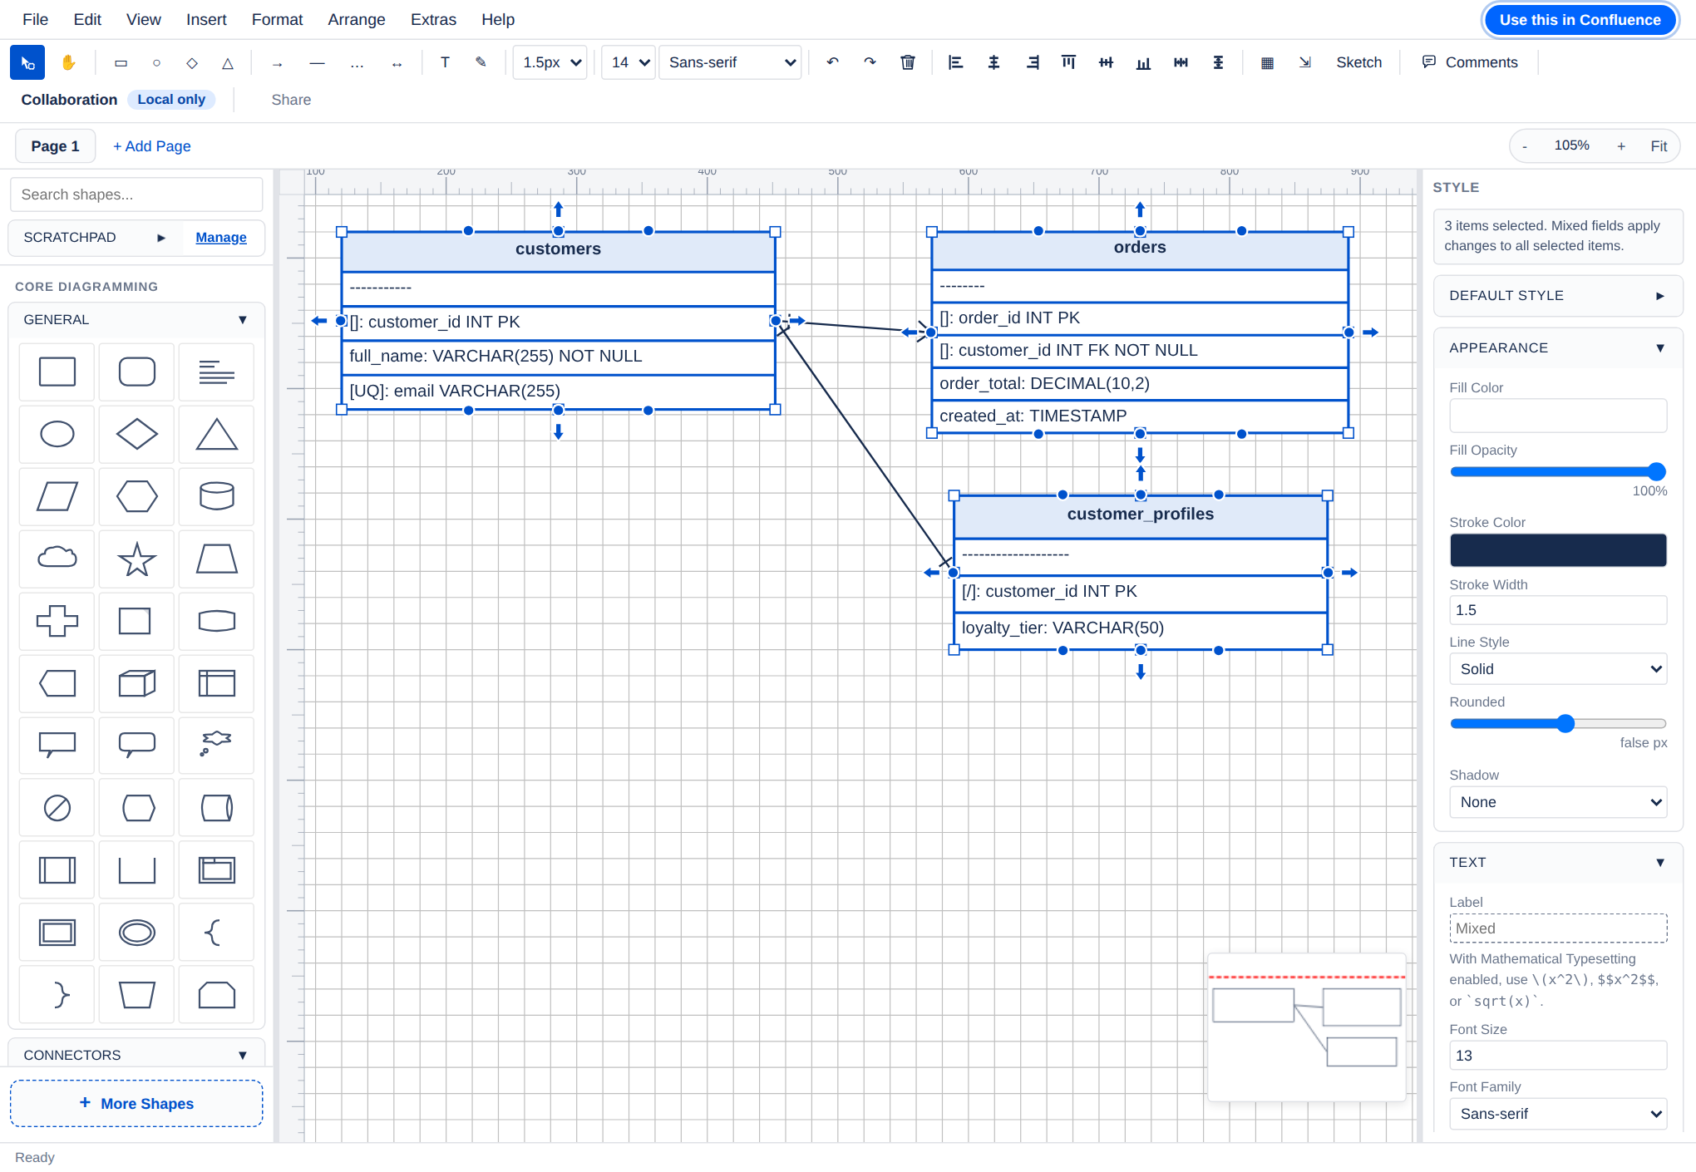Click the Fill Opacity slider

pos(1558,471)
